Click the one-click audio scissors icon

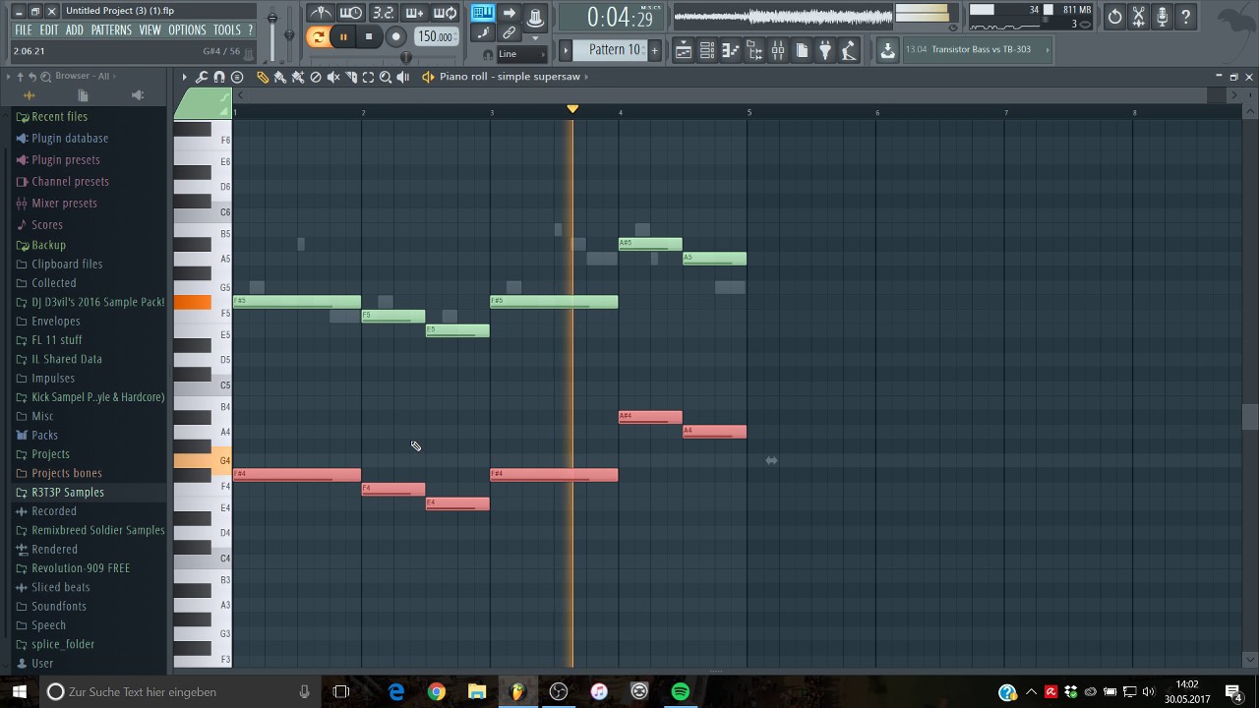click(x=1138, y=17)
